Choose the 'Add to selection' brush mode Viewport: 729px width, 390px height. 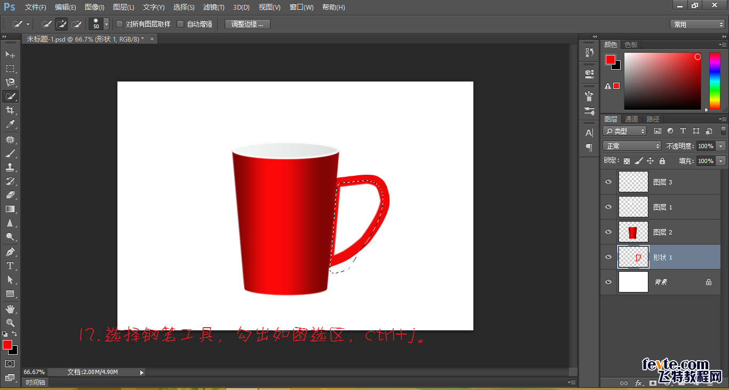tap(61, 24)
